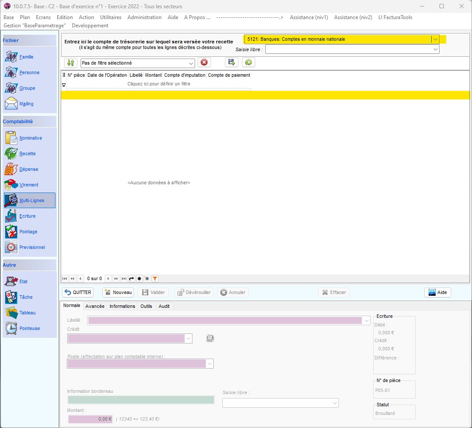Open the Utilitaires menu
Image resolution: width=472 pixels, height=428 pixels.
pyautogui.click(x=111, y=17)
